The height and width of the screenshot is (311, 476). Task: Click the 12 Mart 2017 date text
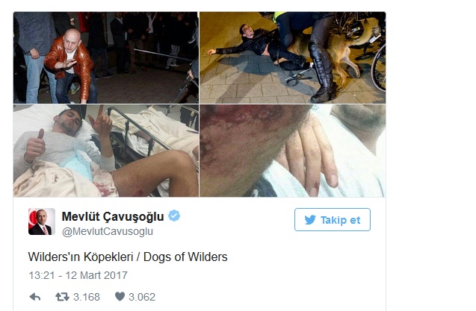point(96,275)
